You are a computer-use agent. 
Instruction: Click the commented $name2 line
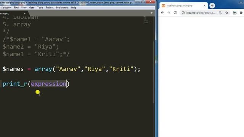point(30,46)
